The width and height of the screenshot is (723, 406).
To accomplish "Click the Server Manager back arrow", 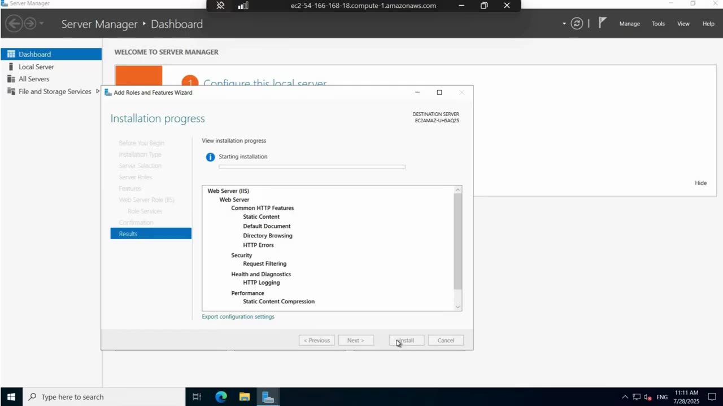I will [14, 24].
